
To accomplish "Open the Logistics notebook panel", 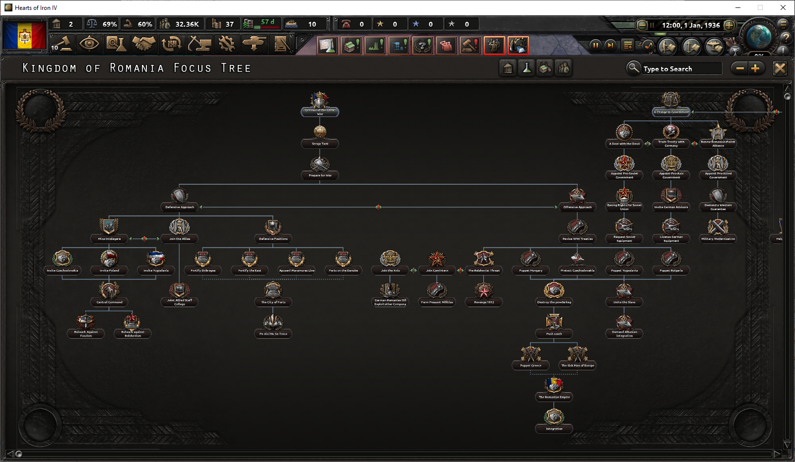I will click(281, 44).
